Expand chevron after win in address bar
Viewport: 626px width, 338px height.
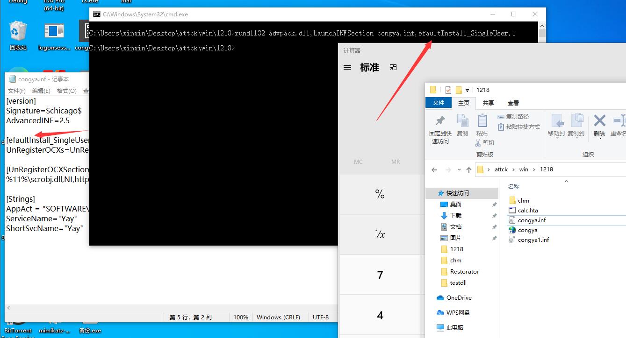534,169
